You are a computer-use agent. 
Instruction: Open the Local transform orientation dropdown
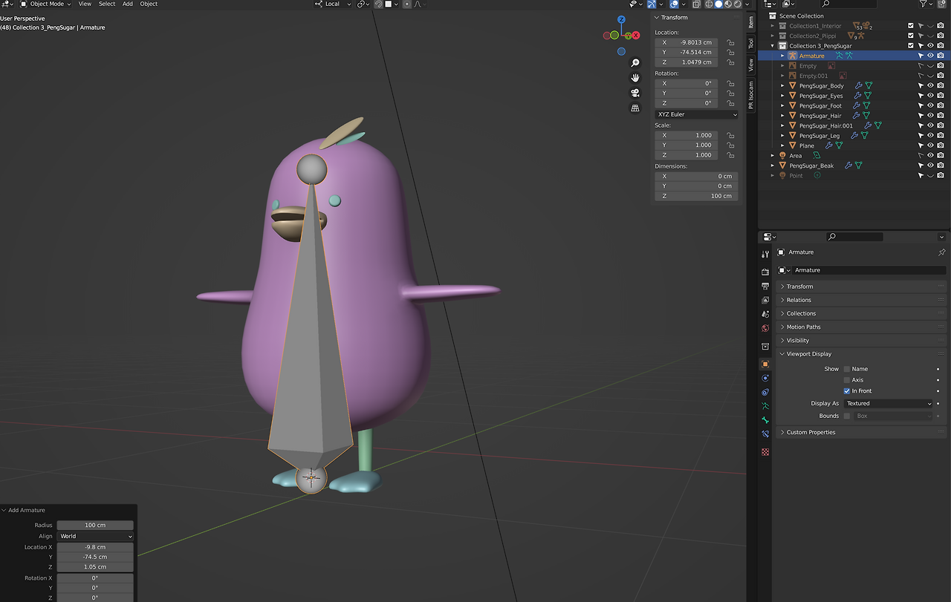pyautogui.click(x=331, y=4)
